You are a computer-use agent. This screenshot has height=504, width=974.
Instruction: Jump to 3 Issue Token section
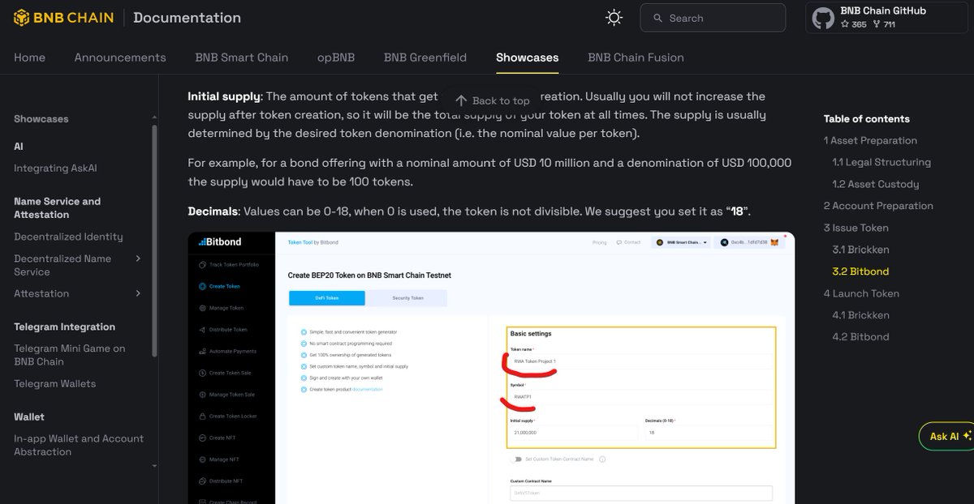coord(856,228)
